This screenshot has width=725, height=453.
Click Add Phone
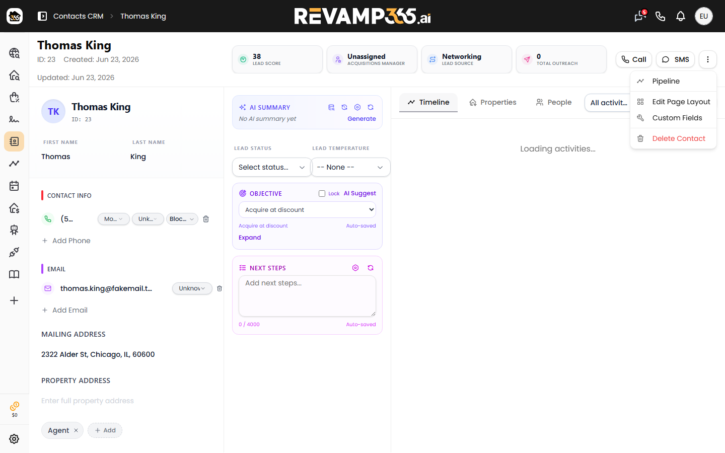[x=66, y=241]
